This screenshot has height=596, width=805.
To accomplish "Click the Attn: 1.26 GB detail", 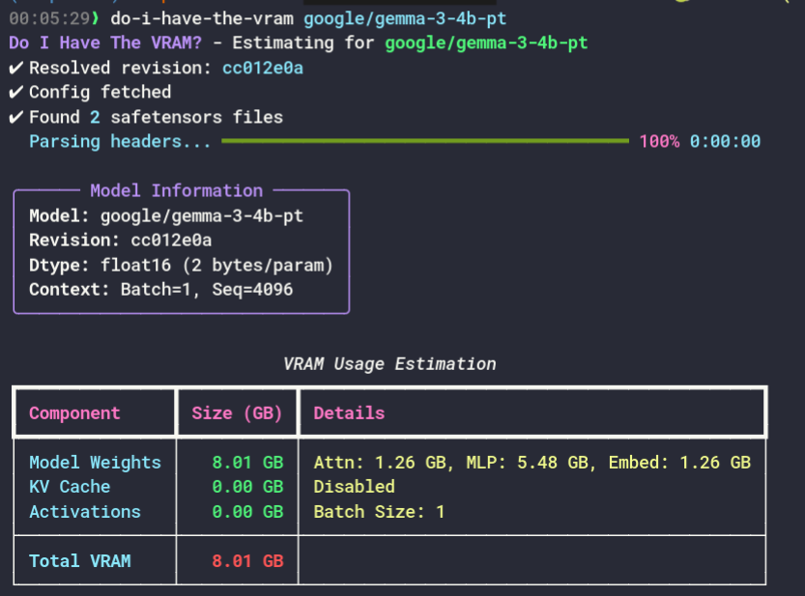I will click(x=381, y=463).
